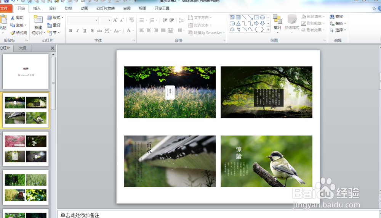Select the Format Painter (格式刷) brush
Viewport: 381px width, 218px height.
pos(13,32)
